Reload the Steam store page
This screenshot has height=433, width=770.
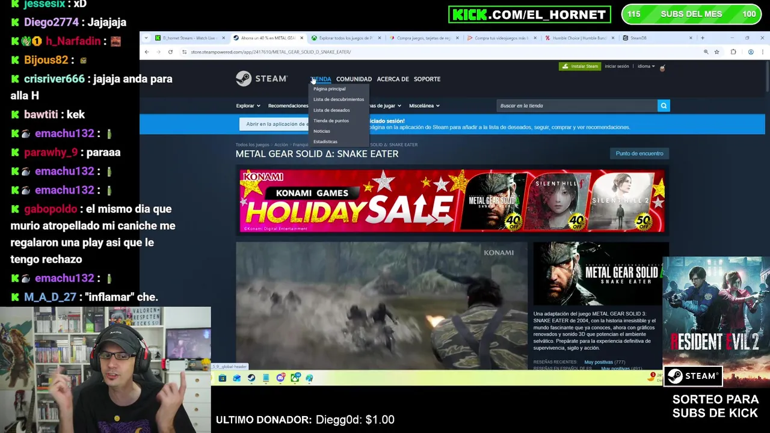(x=171, y=52)
